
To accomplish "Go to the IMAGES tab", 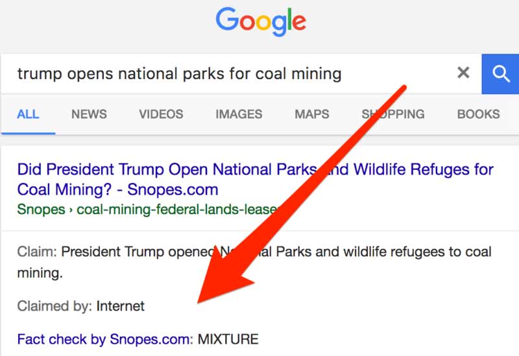I will [239, 115].
